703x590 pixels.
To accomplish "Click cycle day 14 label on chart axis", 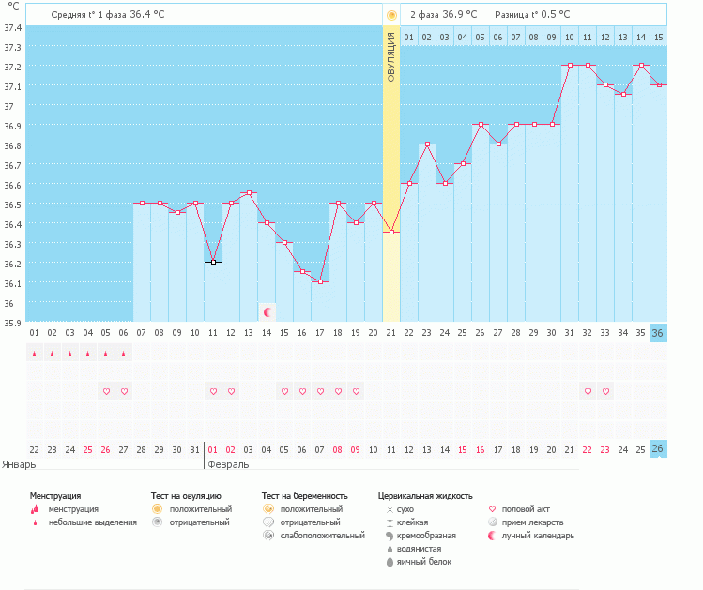I will (x=267, y=333).
